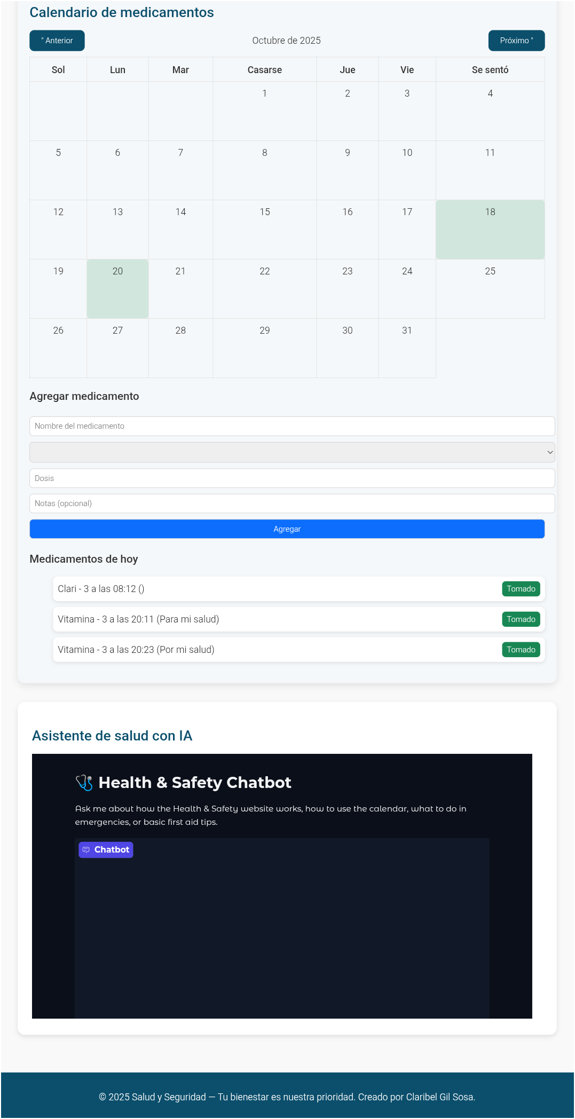The image size is (575, 1119).
Task: Select day 26 in the calendar
Action: coord(58,348)
